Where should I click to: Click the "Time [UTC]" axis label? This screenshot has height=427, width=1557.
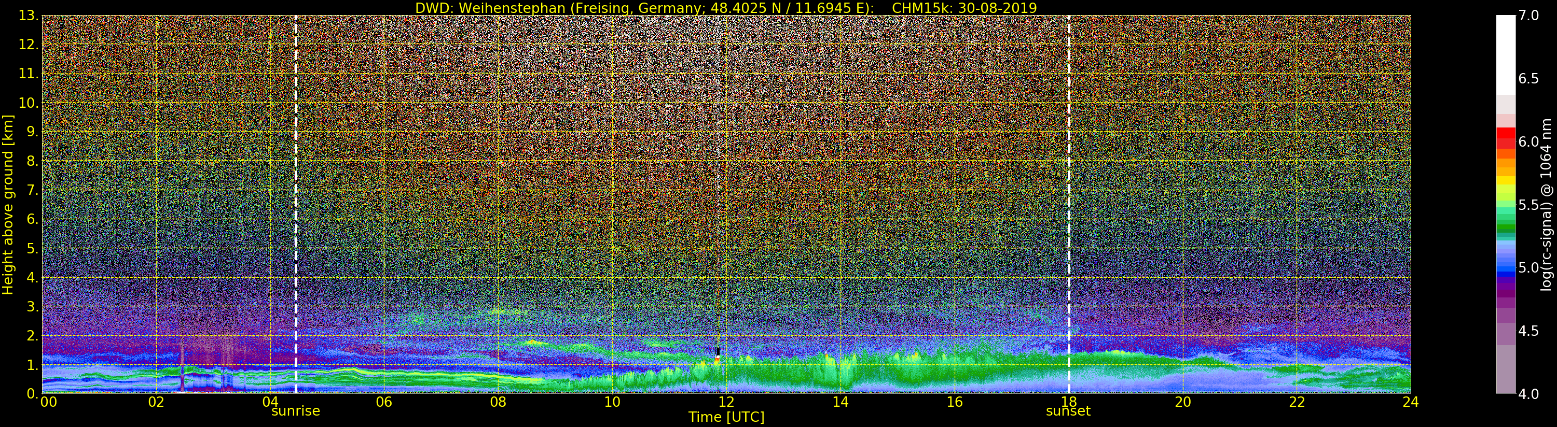726,417
